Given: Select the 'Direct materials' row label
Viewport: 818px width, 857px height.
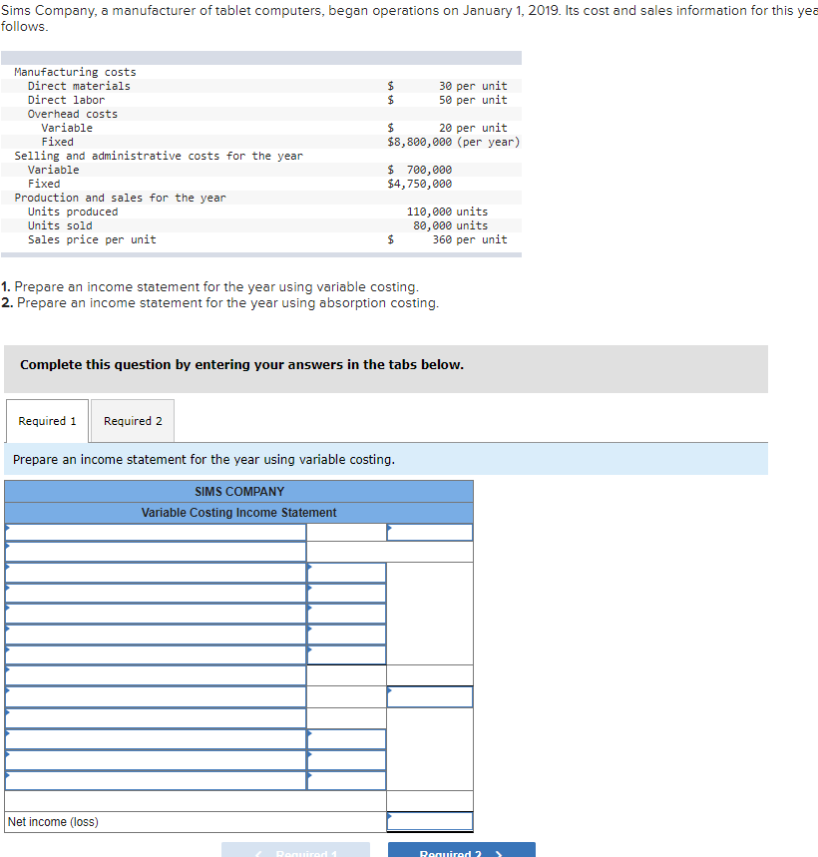Looking at the screenshot, I should pos(79,86).
